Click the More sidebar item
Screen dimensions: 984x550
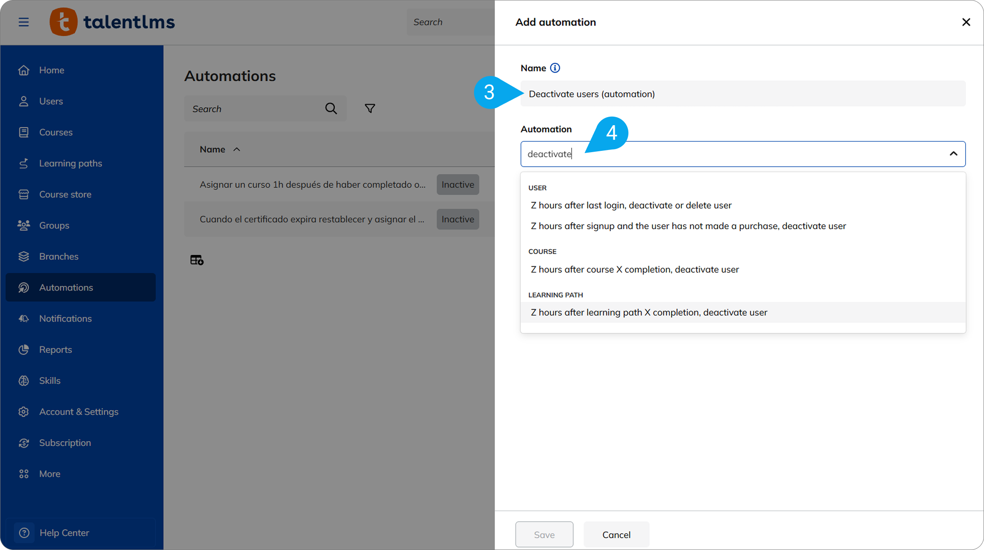point(81,474)
